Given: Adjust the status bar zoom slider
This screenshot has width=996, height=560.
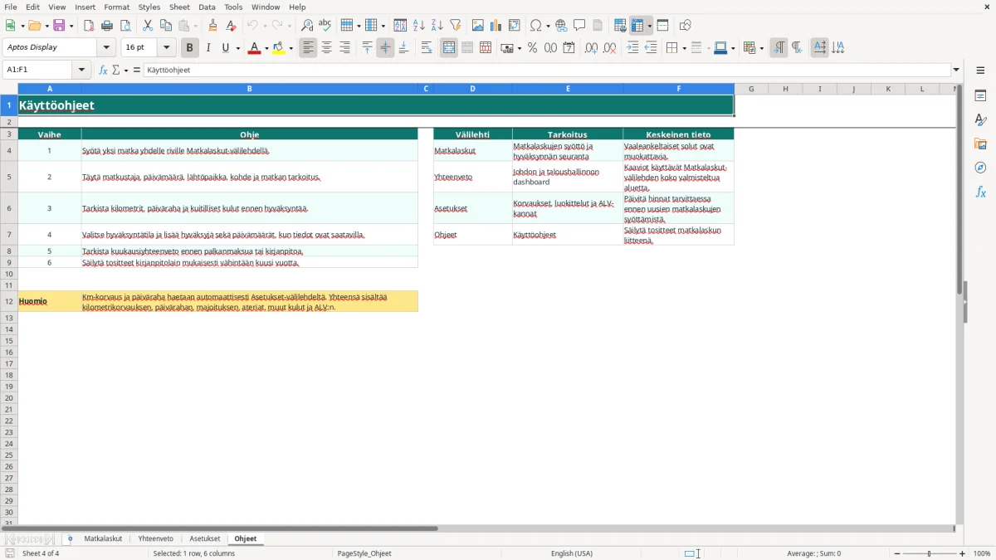Looking at the screenshot, I should pyautogui.click(x=929, y=553).
